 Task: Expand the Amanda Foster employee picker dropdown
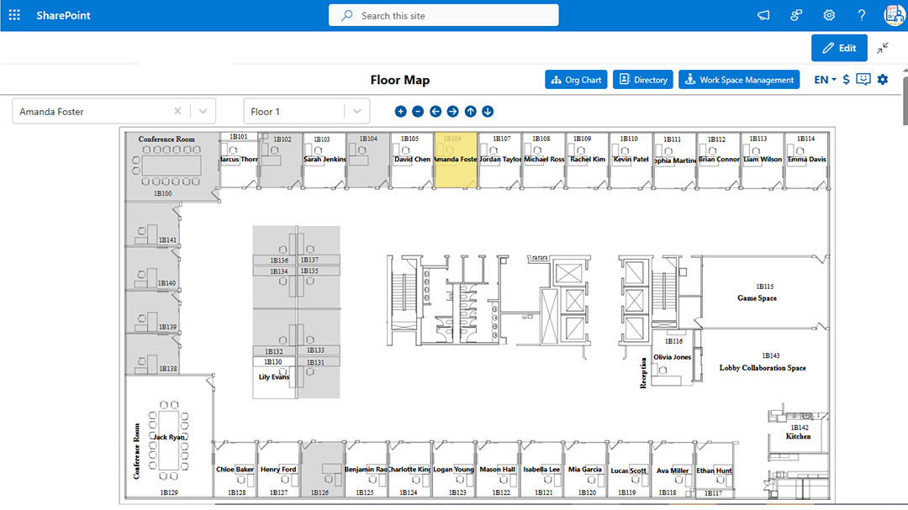[x=202, y=110]
